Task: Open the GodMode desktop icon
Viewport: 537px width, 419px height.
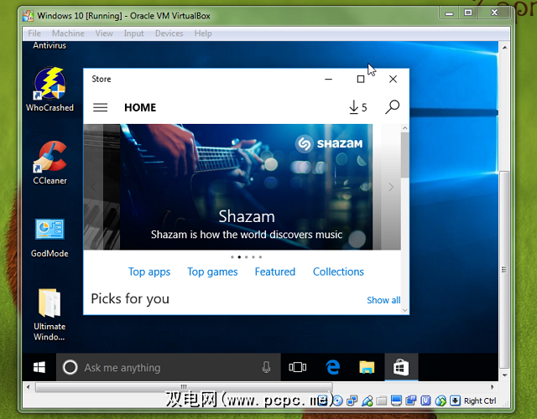Action: point(50,238)
